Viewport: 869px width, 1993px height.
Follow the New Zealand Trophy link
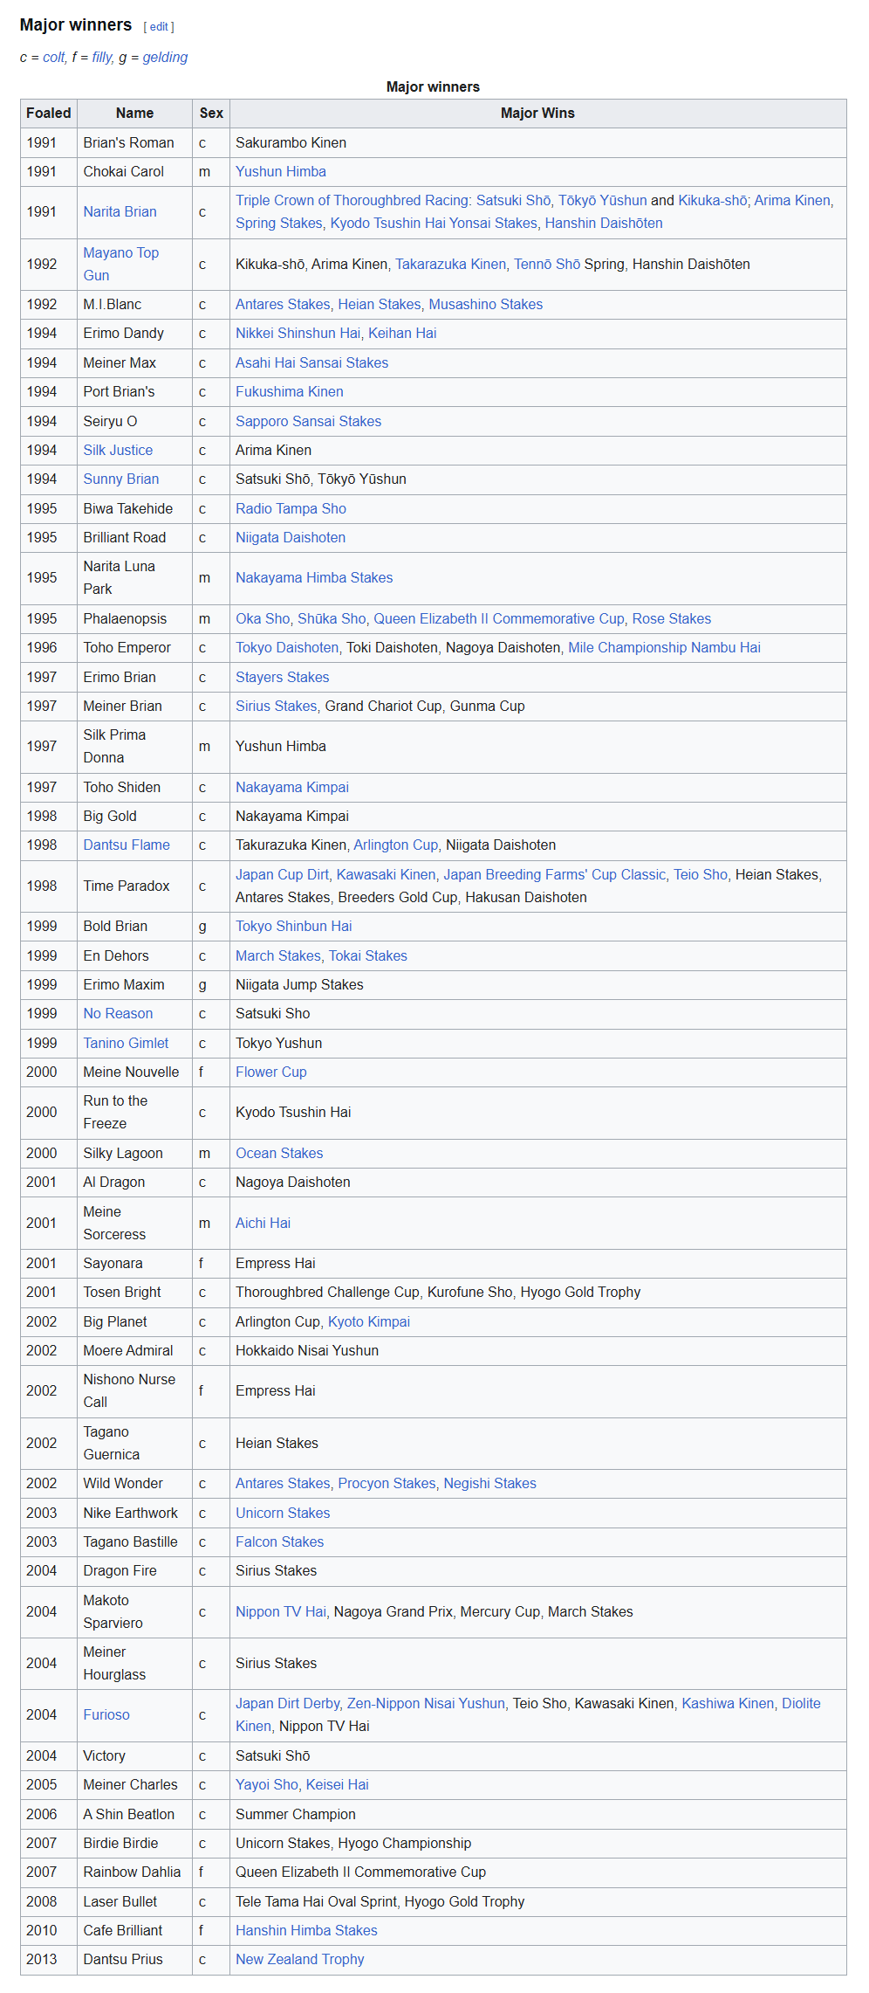[x=300, y=1960]
